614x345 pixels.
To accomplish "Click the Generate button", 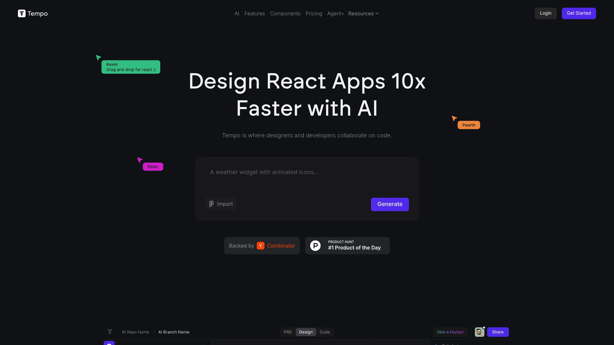I will click(x=390, y=204).
